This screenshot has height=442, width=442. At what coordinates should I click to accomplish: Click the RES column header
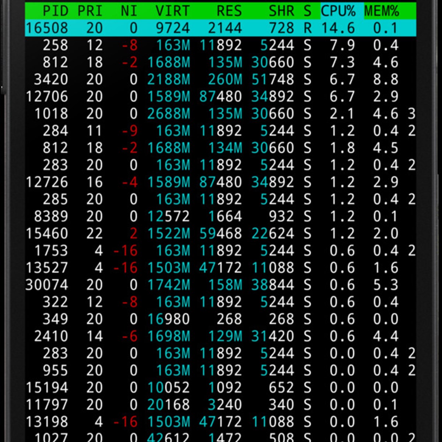[x=229, y=11]
